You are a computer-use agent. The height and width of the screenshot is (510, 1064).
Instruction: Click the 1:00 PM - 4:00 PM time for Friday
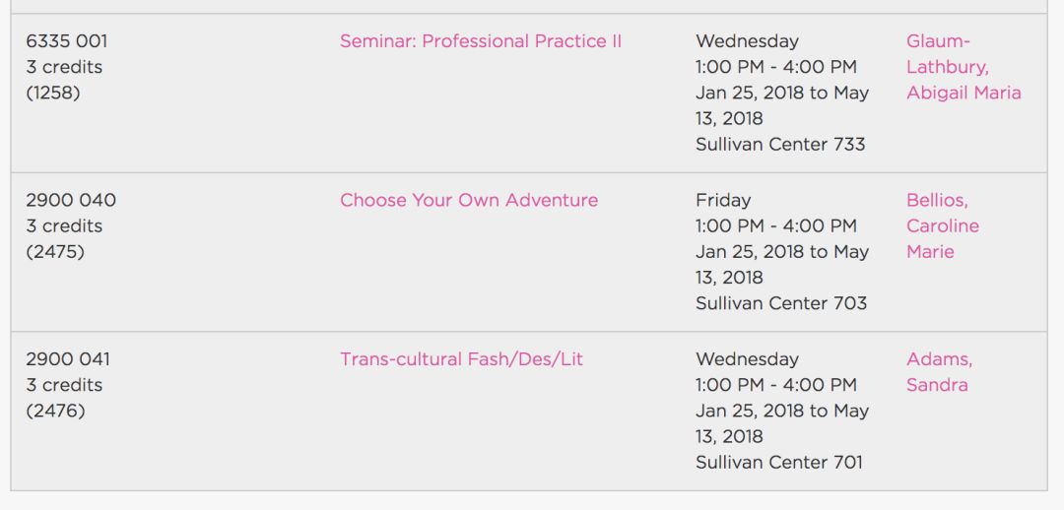coord(776,225)
